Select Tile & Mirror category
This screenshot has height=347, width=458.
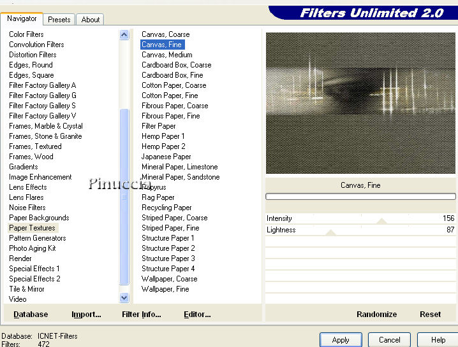(27, 289)
